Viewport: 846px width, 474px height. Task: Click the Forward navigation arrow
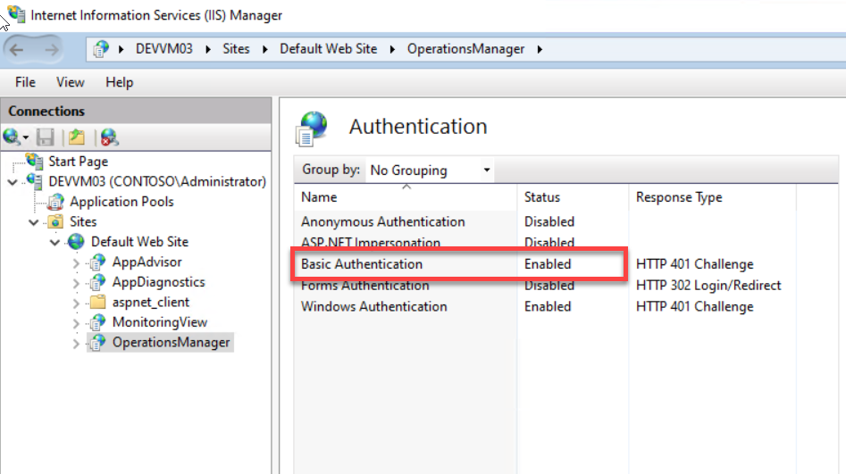tap(52, 49)
